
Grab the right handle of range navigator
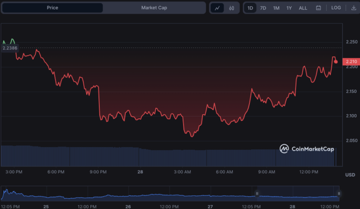click(338, 193)
